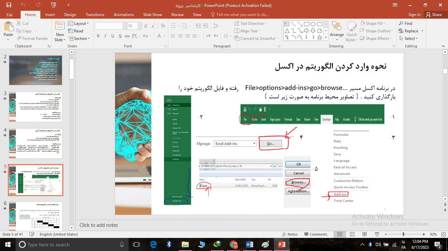Image resolution: width=448 pixels, height=251 pixels.
Task: Click Reset slide icon
Action: point(76,31)
